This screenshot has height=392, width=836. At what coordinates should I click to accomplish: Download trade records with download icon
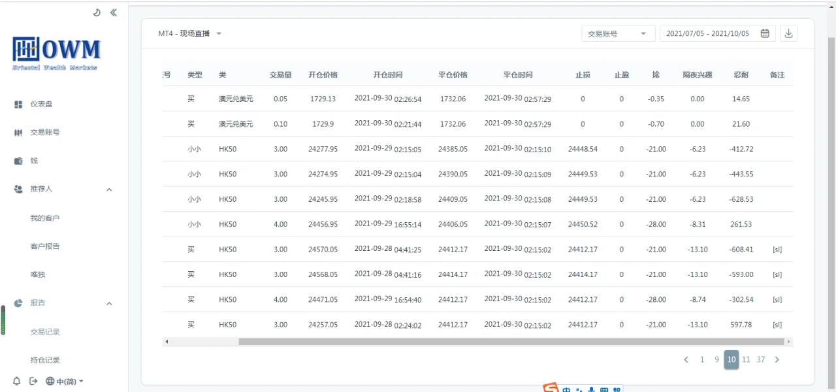click(788, 34)
